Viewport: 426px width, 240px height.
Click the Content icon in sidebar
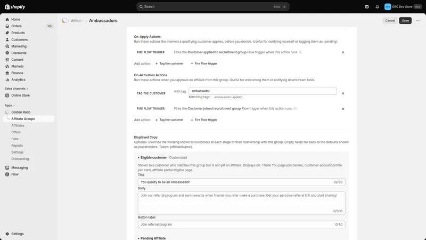(x=7, y=60)
